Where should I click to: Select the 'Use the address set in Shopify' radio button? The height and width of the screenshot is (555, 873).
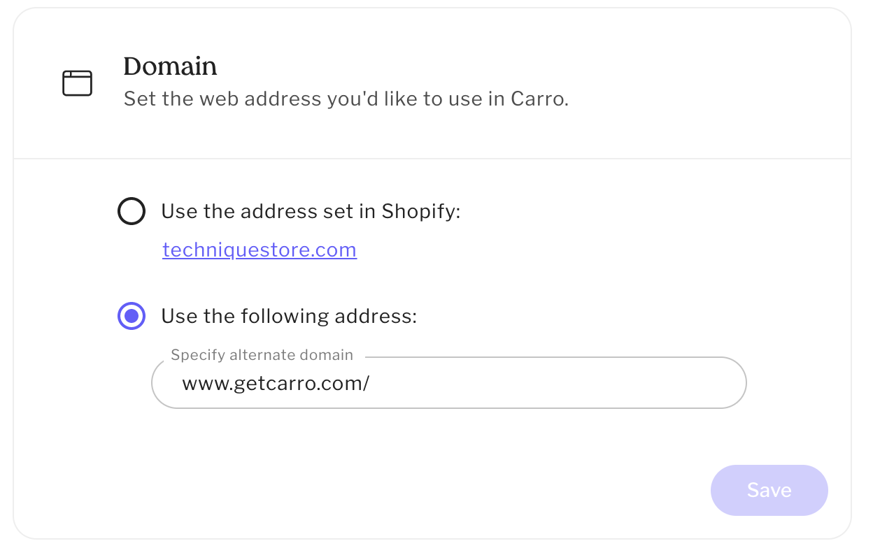click(132, 211)
